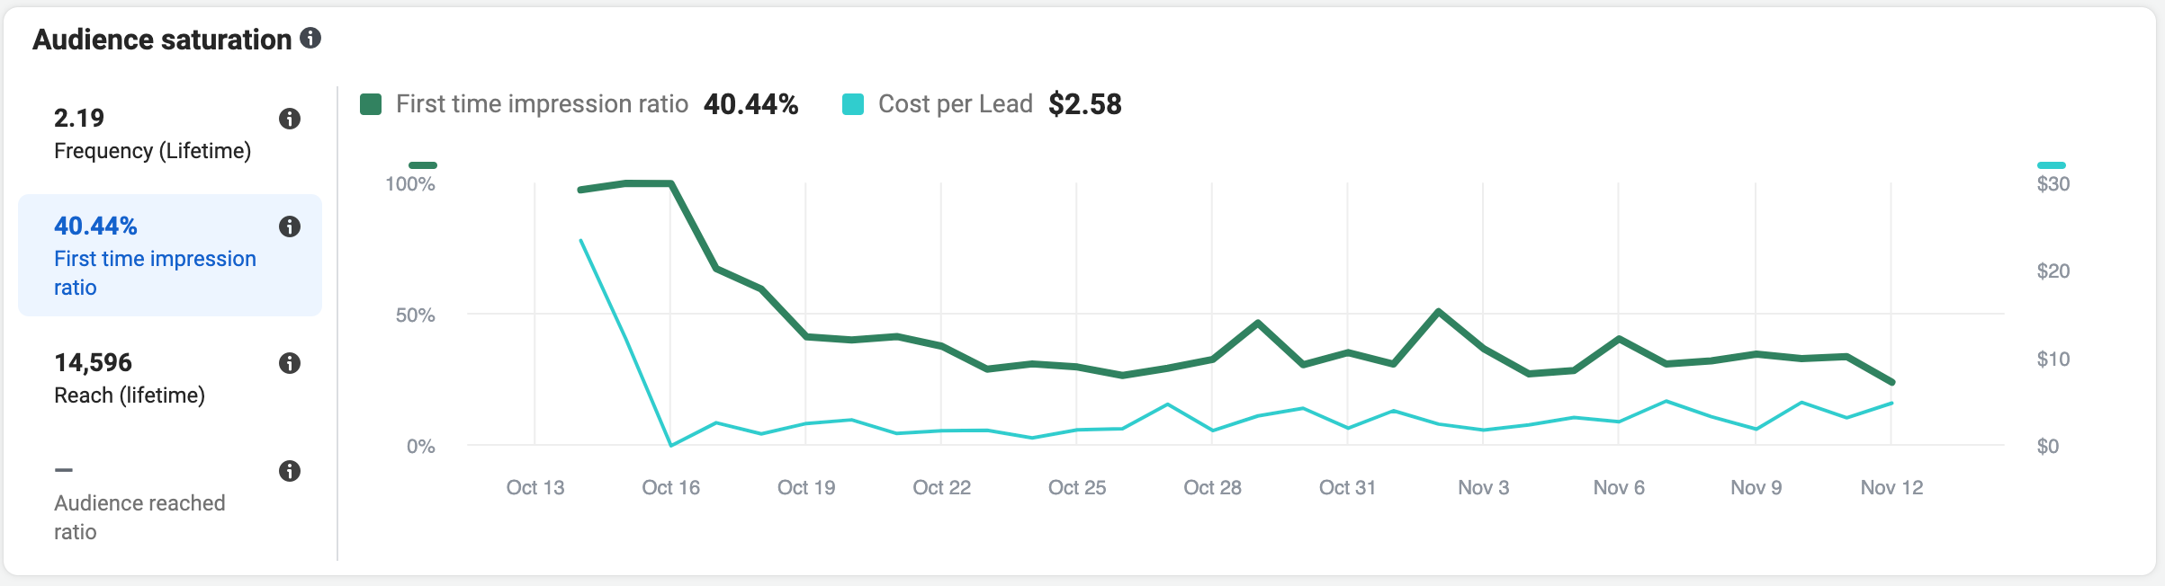
Task: Select the Audience reached ratio metric
Action: click(170, 502)
